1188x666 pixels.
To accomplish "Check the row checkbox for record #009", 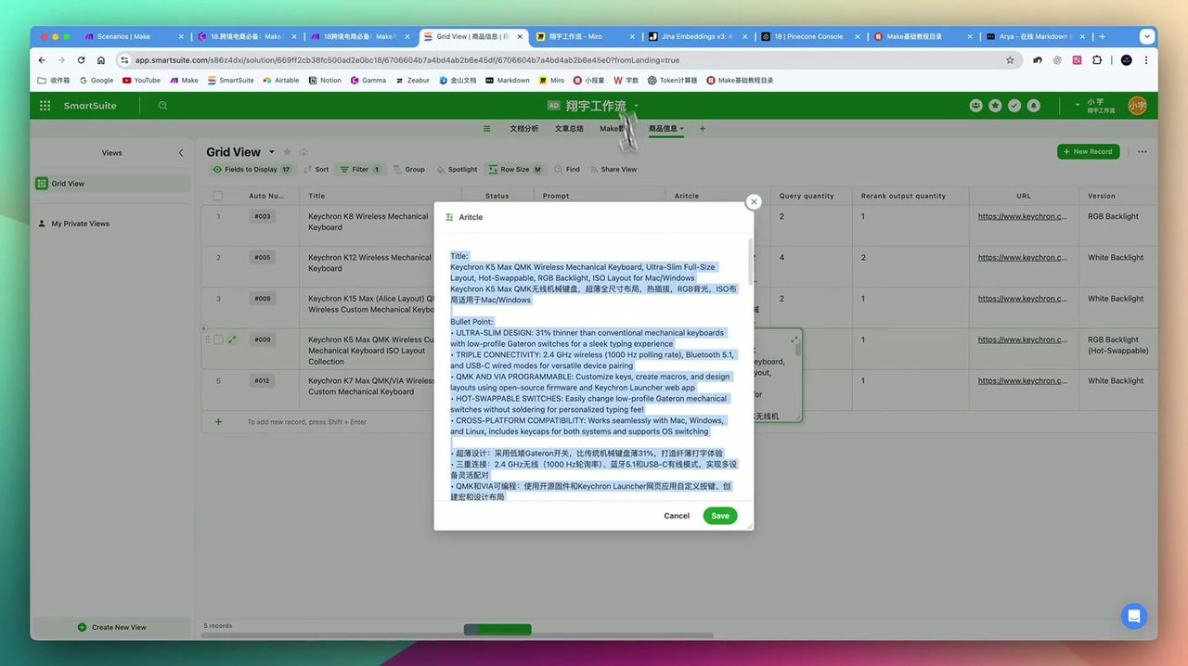I will pos(218,339).
